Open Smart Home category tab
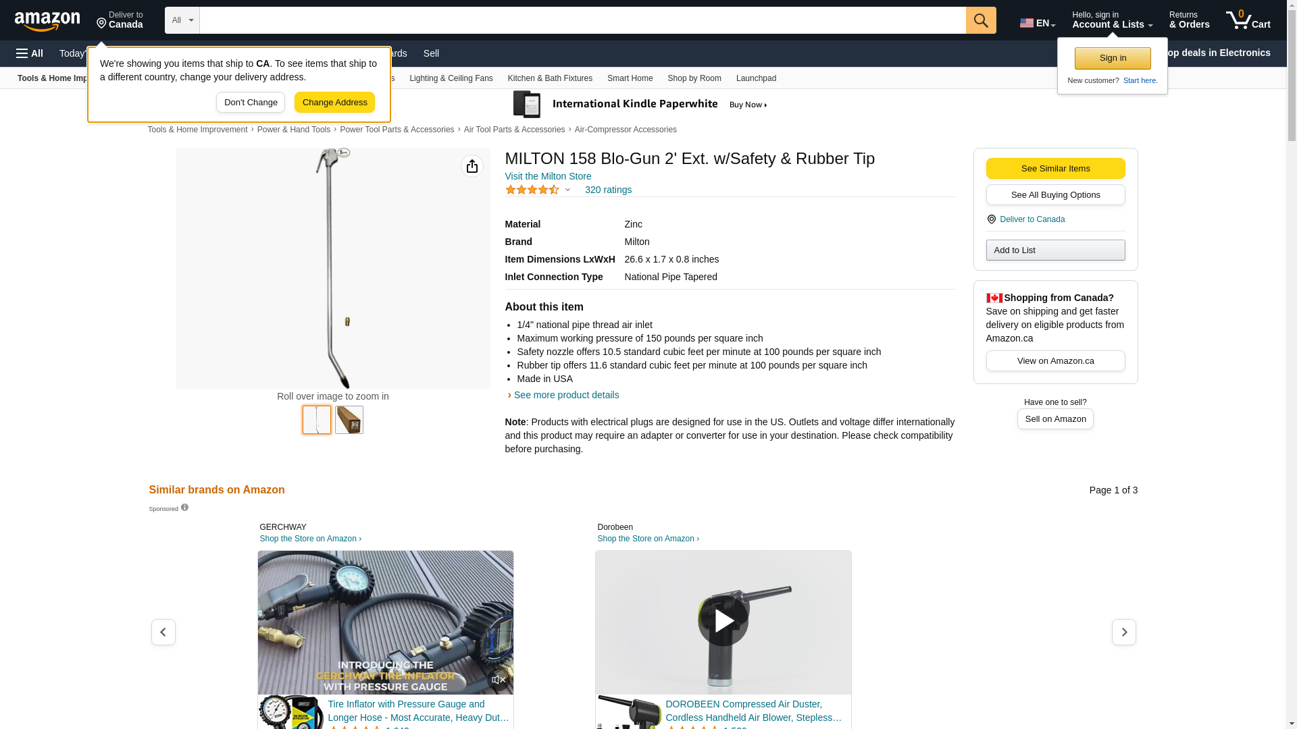Screen dimensions: 1297x729 [x=630, y=78]
